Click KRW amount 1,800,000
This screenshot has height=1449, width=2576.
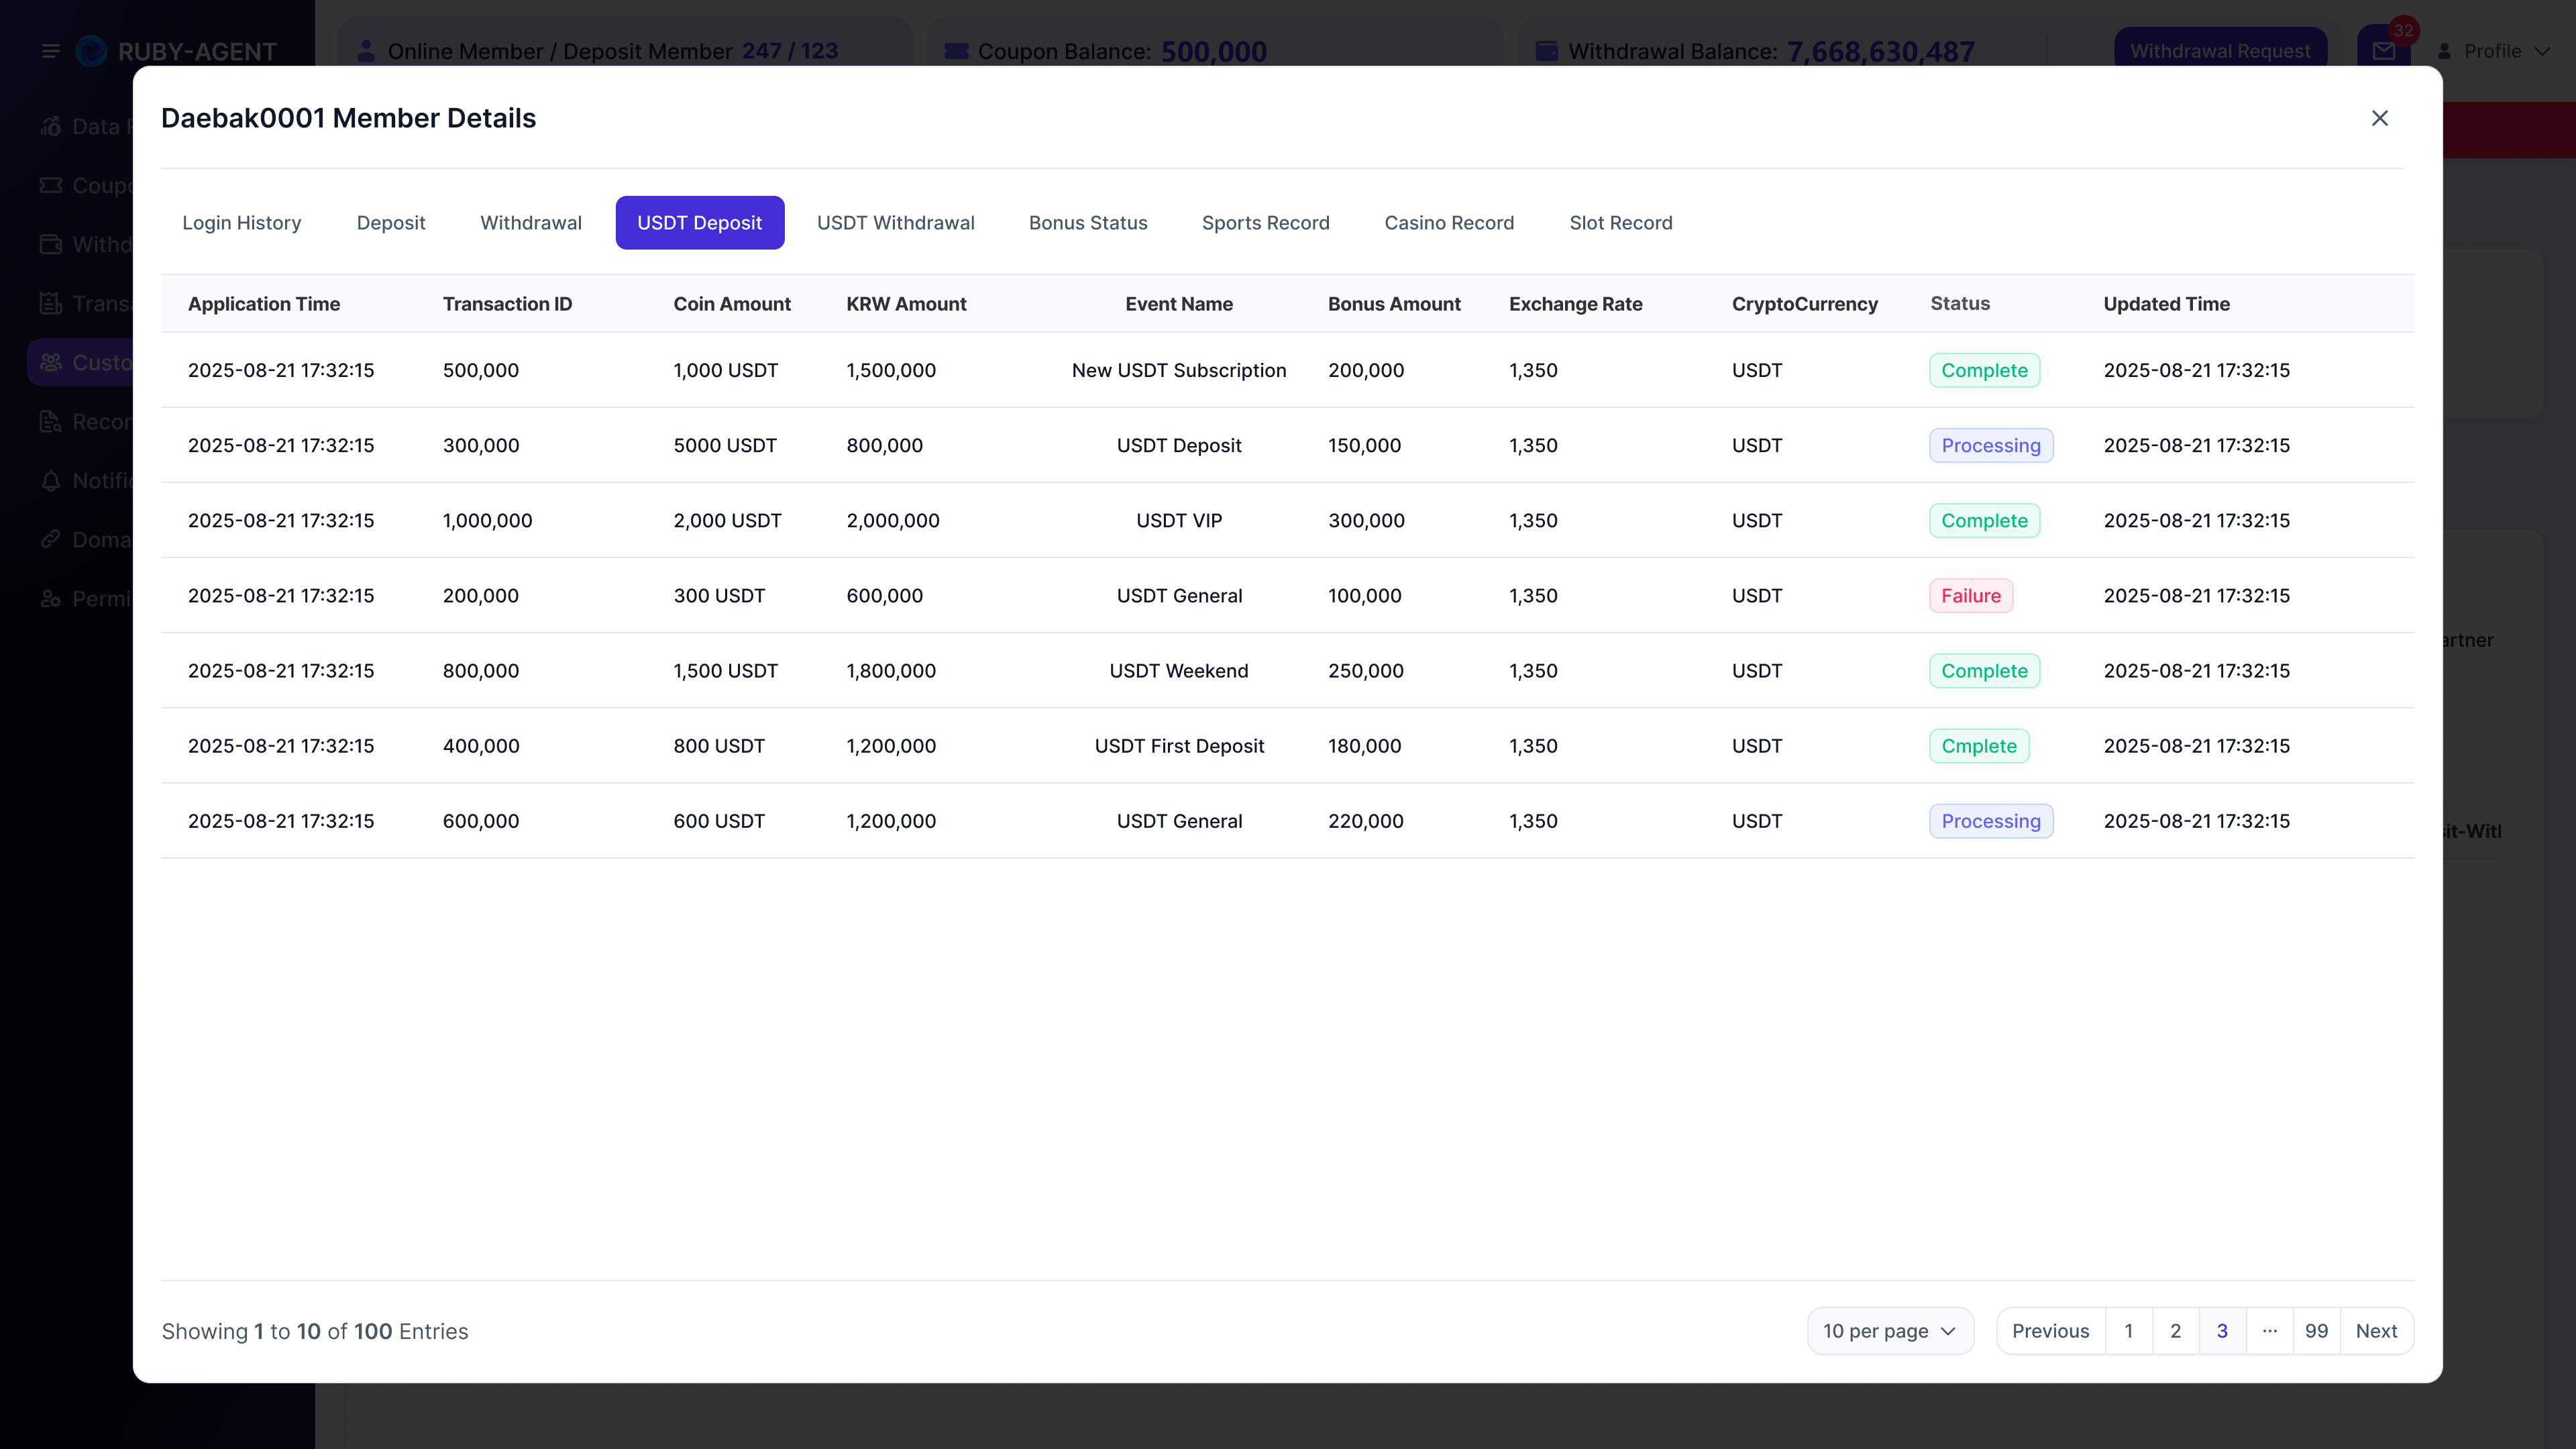tap(891, 671)
